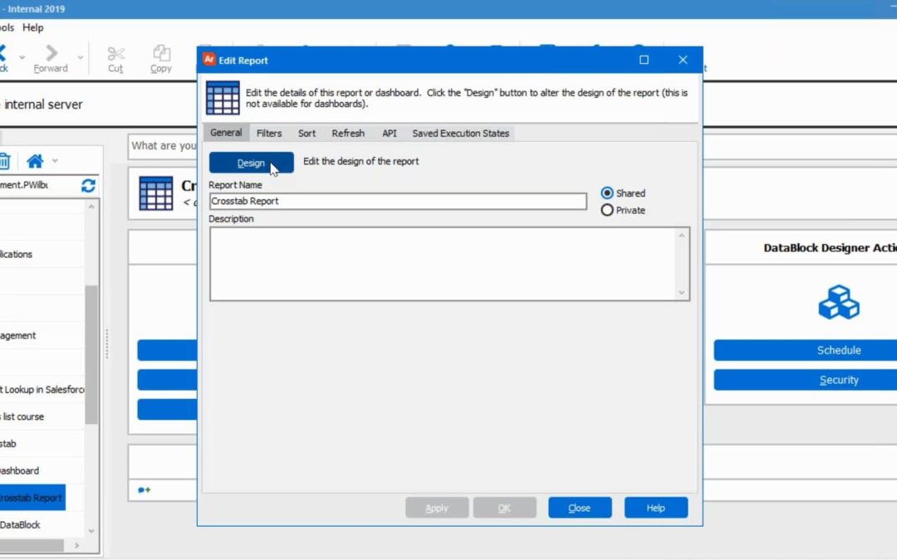Click the small add comment icon at bottom
The image size is (897, 560).
145,489
